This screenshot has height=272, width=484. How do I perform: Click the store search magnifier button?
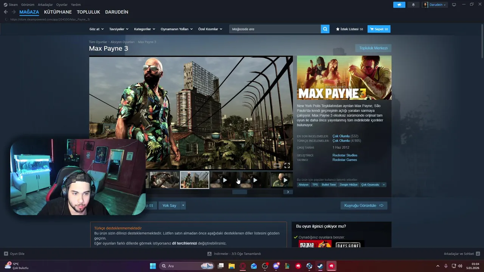325,29
